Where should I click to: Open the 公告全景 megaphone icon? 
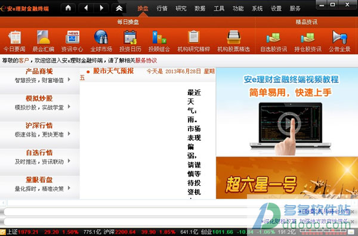pyautogui.click(x=340, y=37)
